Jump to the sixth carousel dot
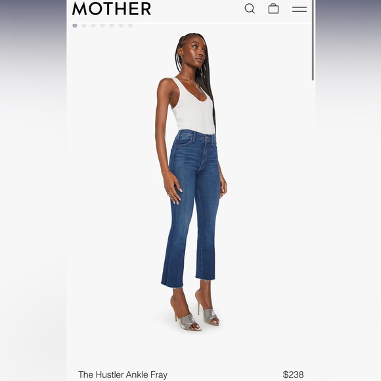Image resolution: width=381 pixels, height=381 pixels. click(x=121, y=26)
